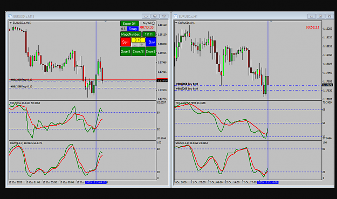
Task: Click the blue Buy button
Action: tap(151, 42)
